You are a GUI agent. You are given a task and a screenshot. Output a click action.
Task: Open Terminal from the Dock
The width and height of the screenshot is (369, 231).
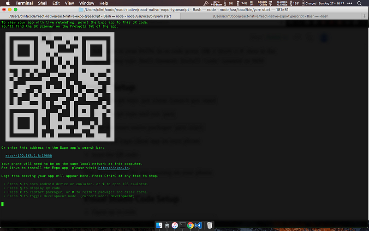182,225
